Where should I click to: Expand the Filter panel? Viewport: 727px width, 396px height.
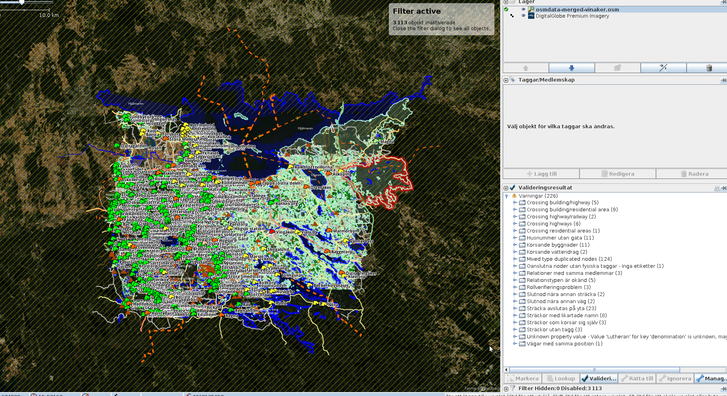[506, 389]
